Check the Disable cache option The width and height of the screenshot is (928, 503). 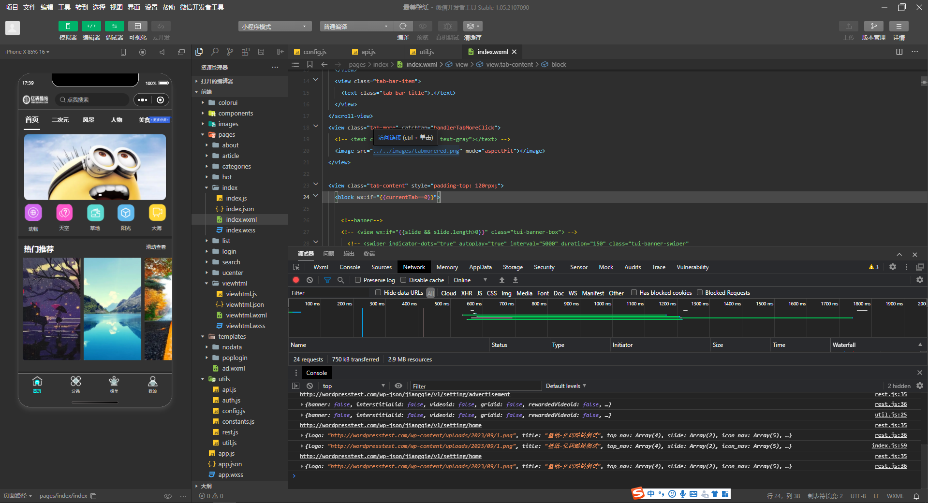click(x=403, y=280)
